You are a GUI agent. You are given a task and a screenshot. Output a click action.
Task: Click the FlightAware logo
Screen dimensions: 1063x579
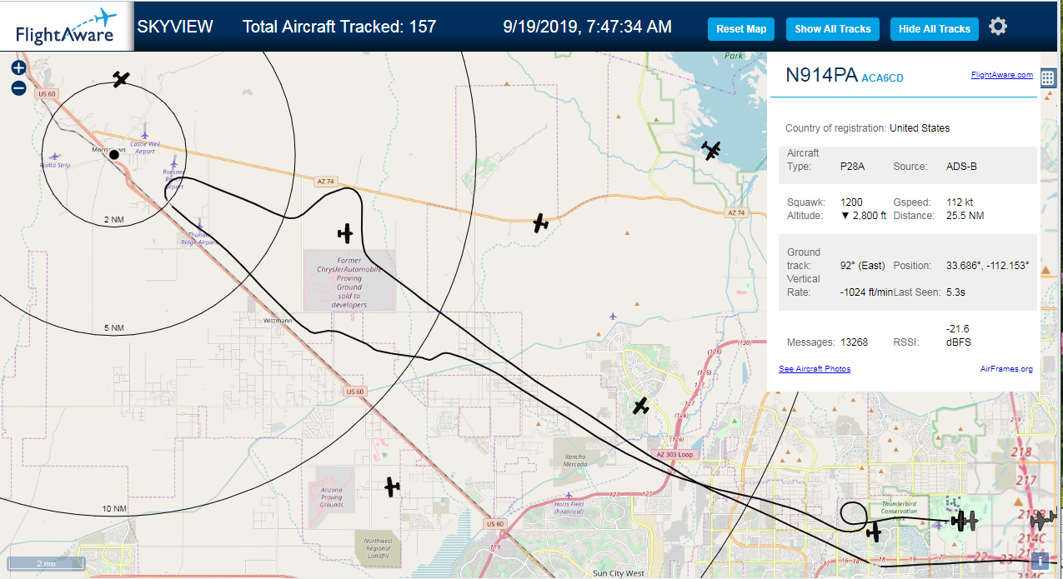[66, 26]
